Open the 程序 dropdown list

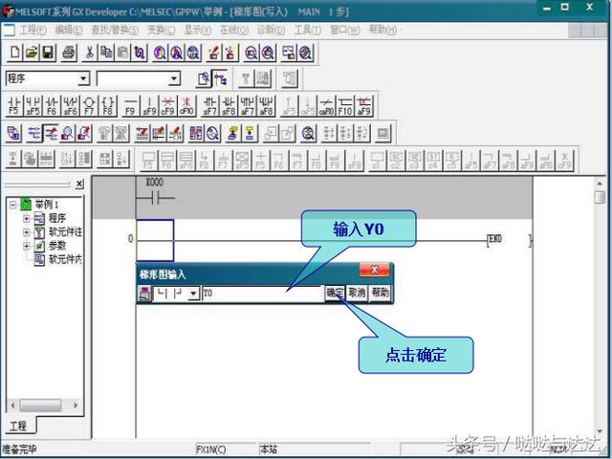(83, 79)
